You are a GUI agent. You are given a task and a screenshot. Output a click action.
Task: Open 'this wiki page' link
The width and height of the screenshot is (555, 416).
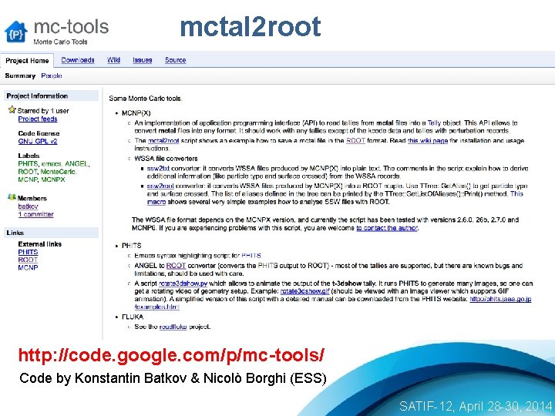click(x=428, y=140)
